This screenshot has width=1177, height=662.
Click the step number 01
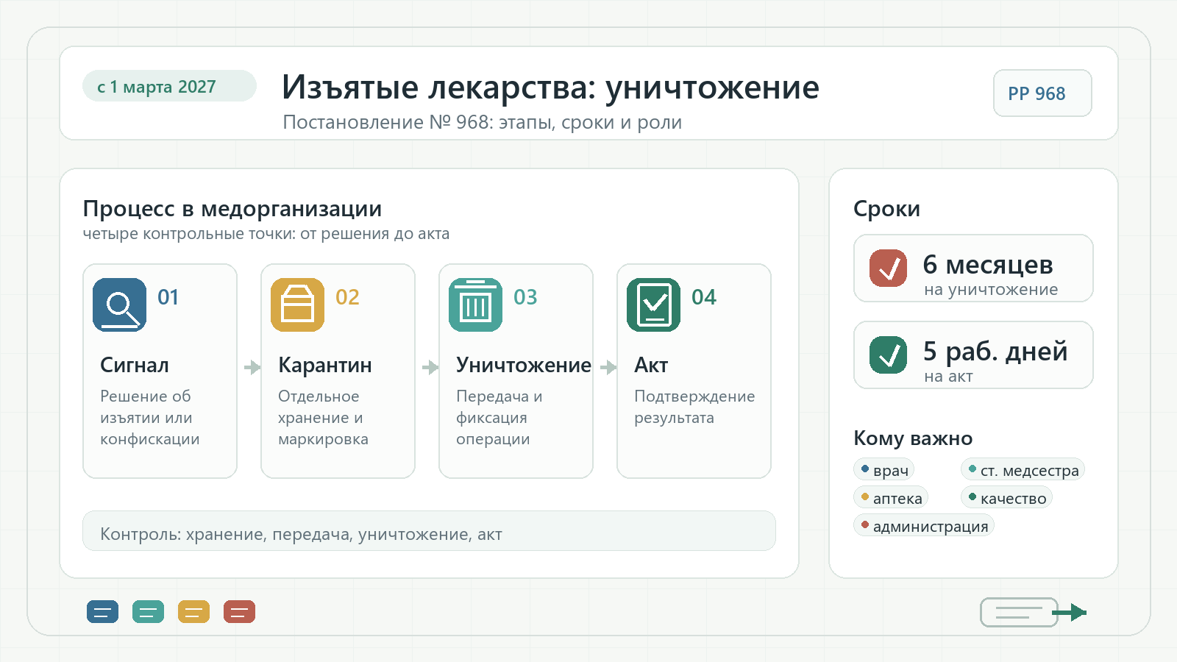point(168,297)
